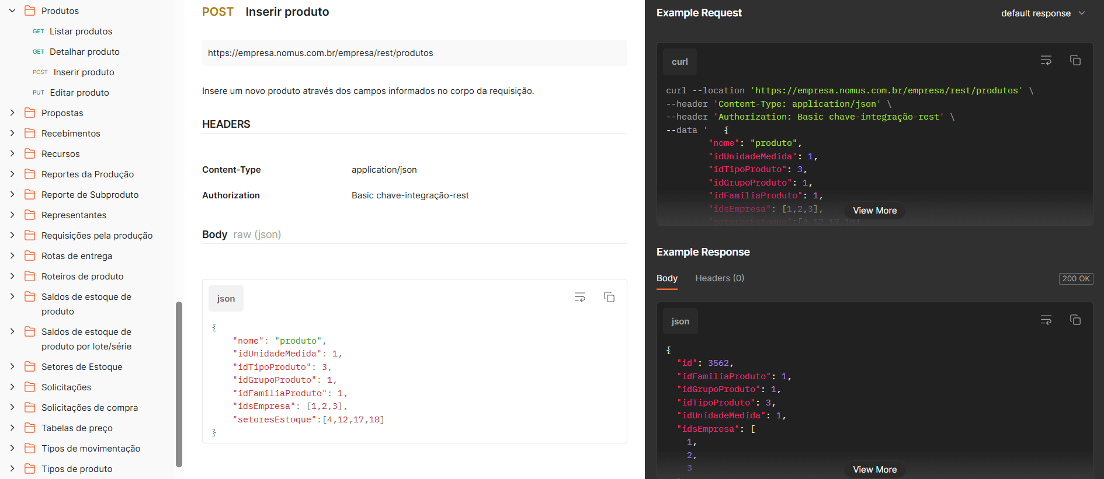Viewport: 1104px width, 479px height.
Task: Select the Body response tab
Action: point(666,278)
